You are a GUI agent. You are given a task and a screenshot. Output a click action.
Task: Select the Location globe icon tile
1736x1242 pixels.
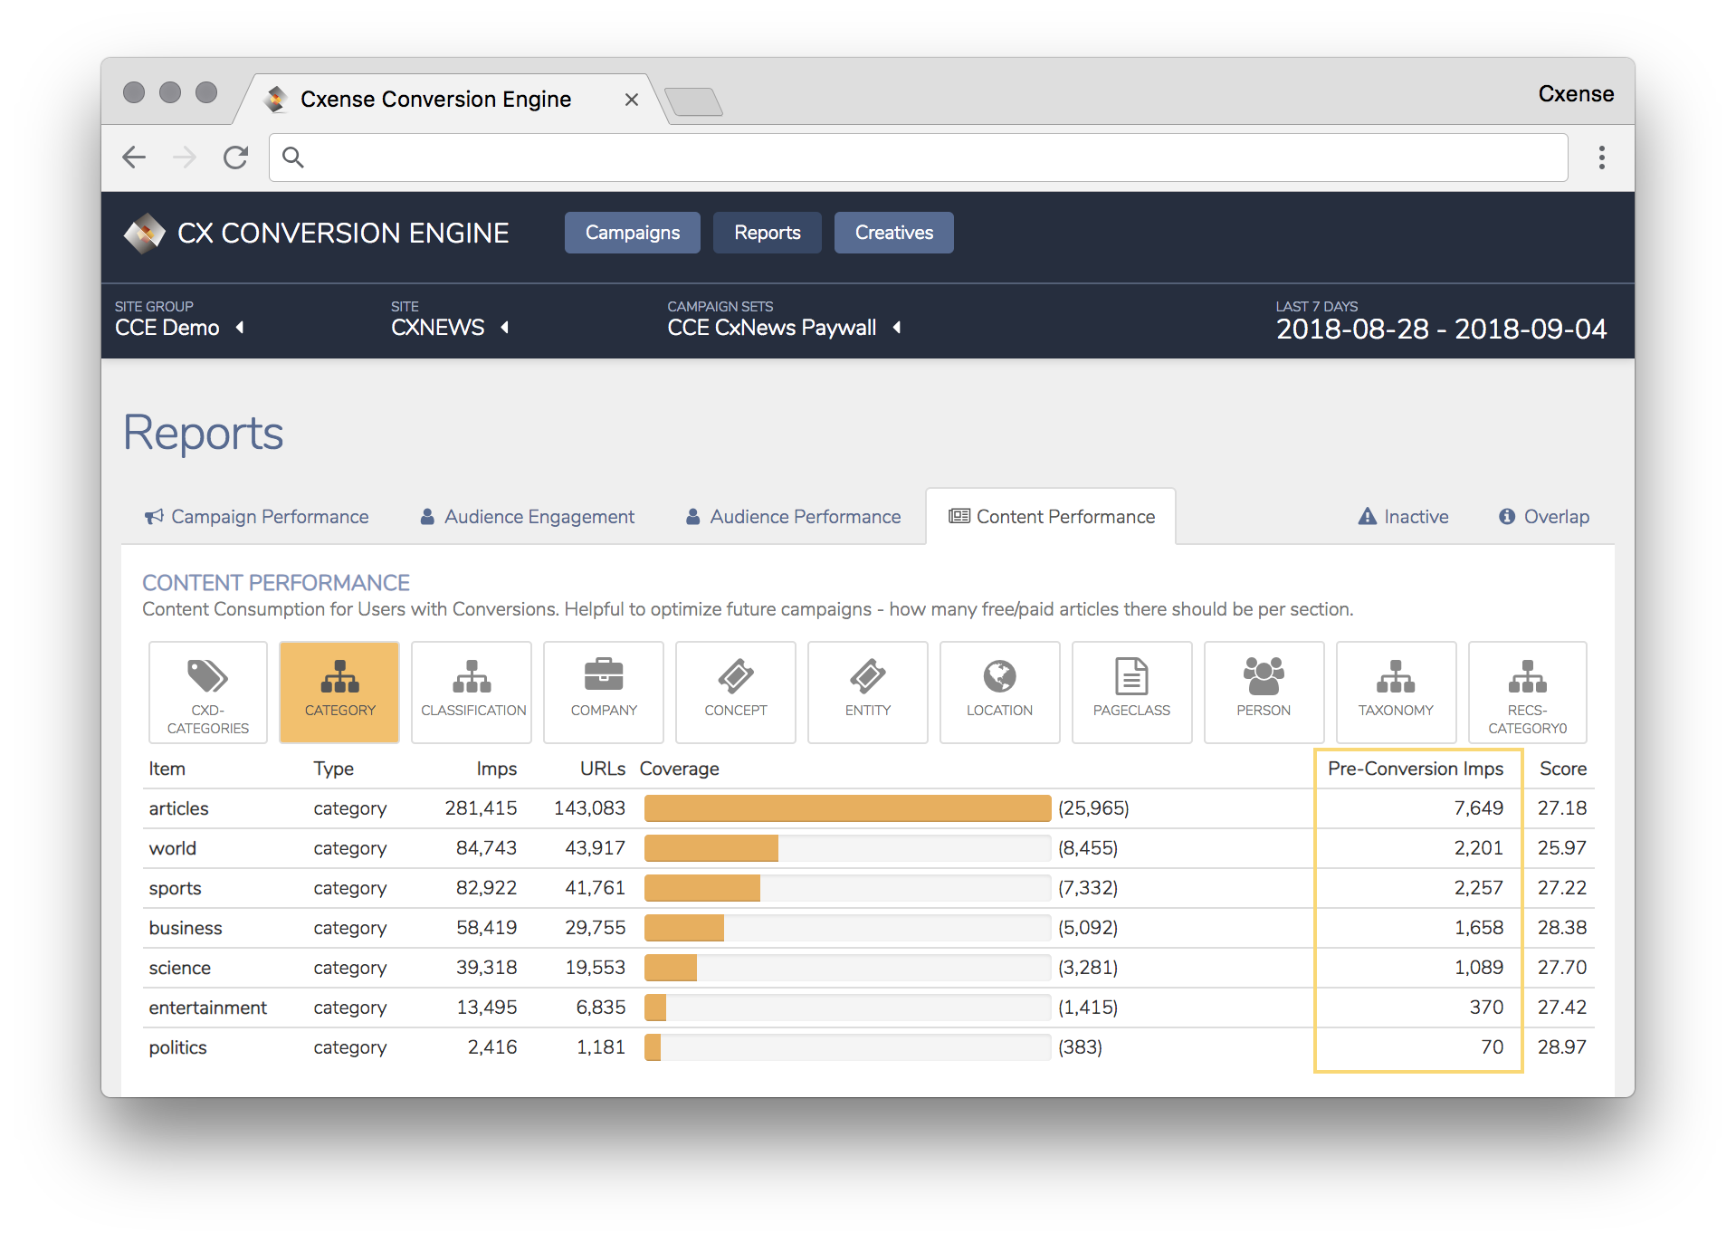point(999,693)
